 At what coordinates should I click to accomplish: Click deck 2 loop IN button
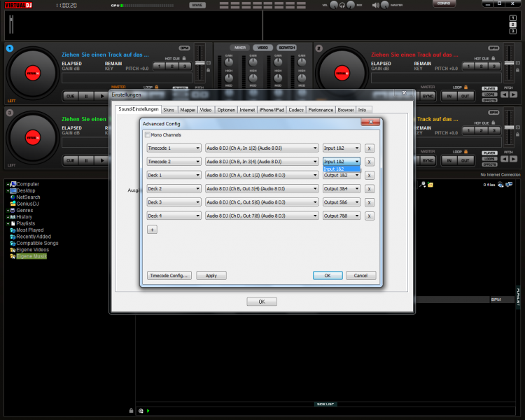[449, 96]
